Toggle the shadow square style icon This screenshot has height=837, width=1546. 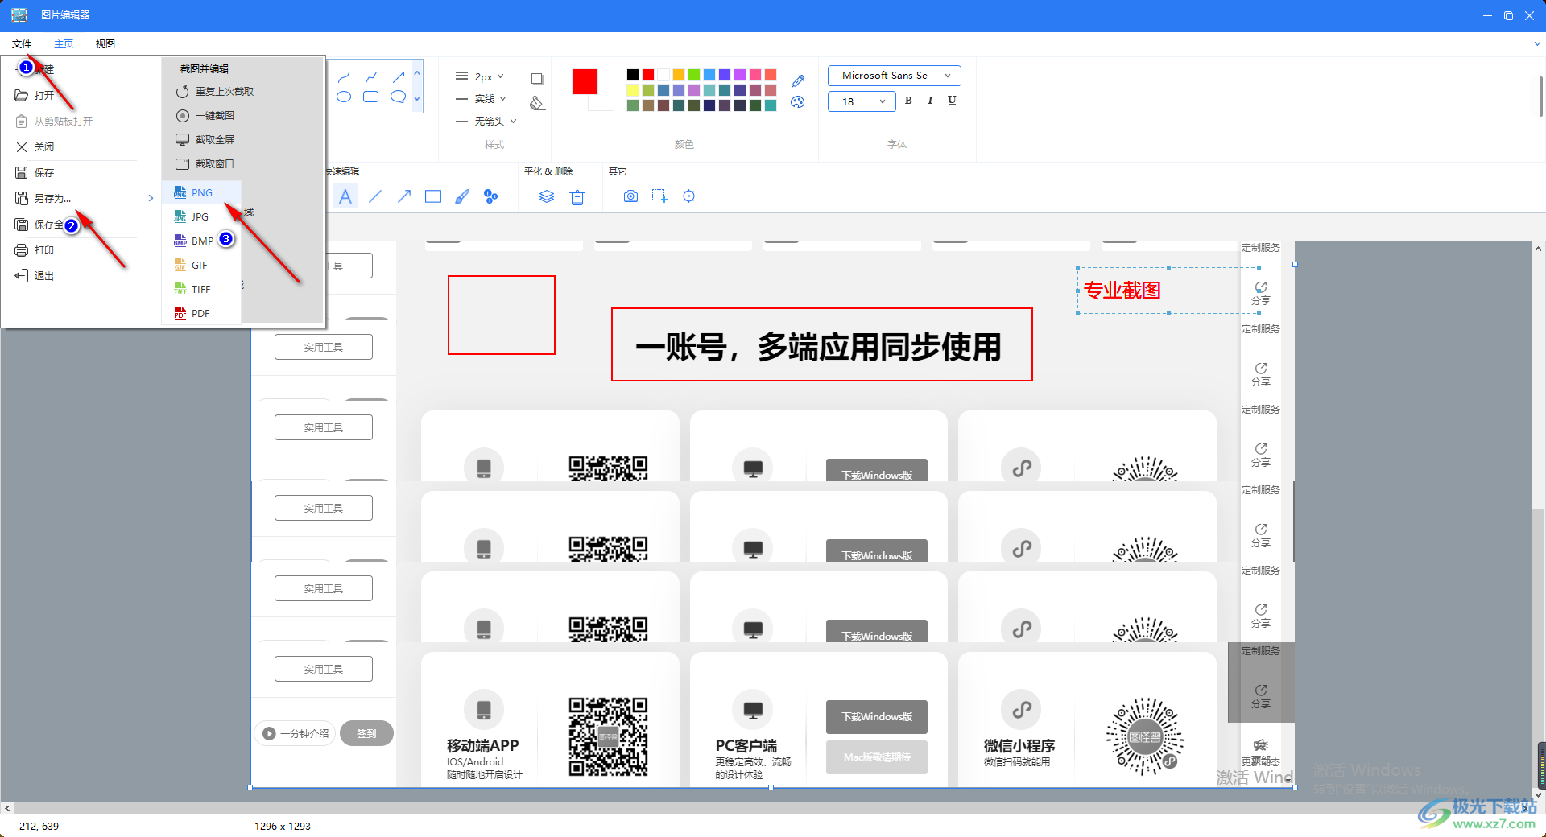pos(537,79)
